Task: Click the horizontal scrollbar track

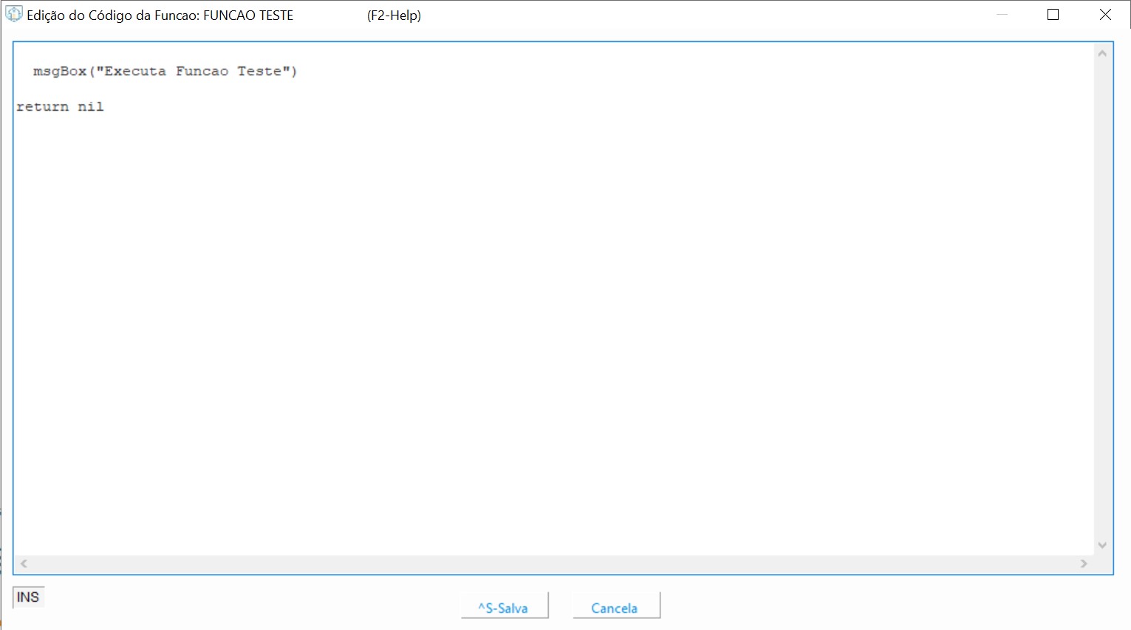Action: pyautogui.click(x=554, y=564)
